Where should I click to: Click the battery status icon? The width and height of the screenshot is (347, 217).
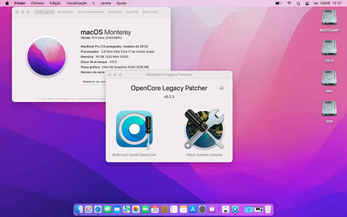(278, 3)
